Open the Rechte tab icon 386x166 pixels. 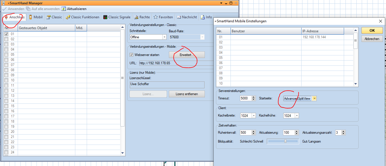[137, 17]
